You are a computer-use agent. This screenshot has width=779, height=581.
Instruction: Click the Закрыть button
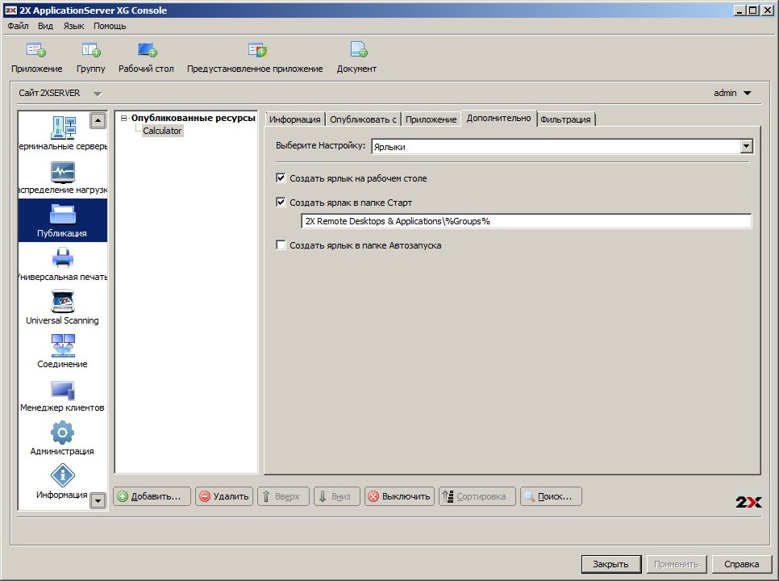coord(611,564)
